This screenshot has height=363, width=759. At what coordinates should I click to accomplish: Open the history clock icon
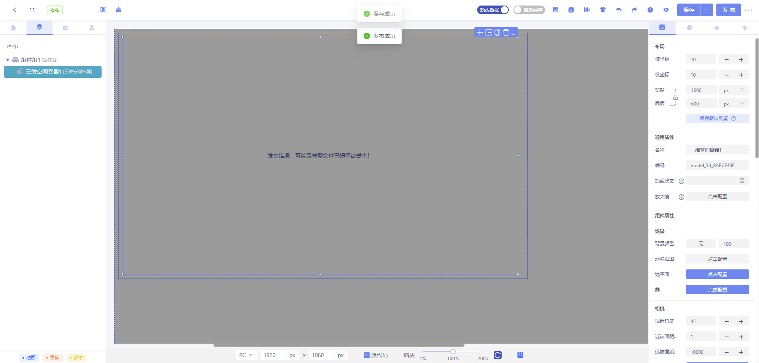coord(650,10)
